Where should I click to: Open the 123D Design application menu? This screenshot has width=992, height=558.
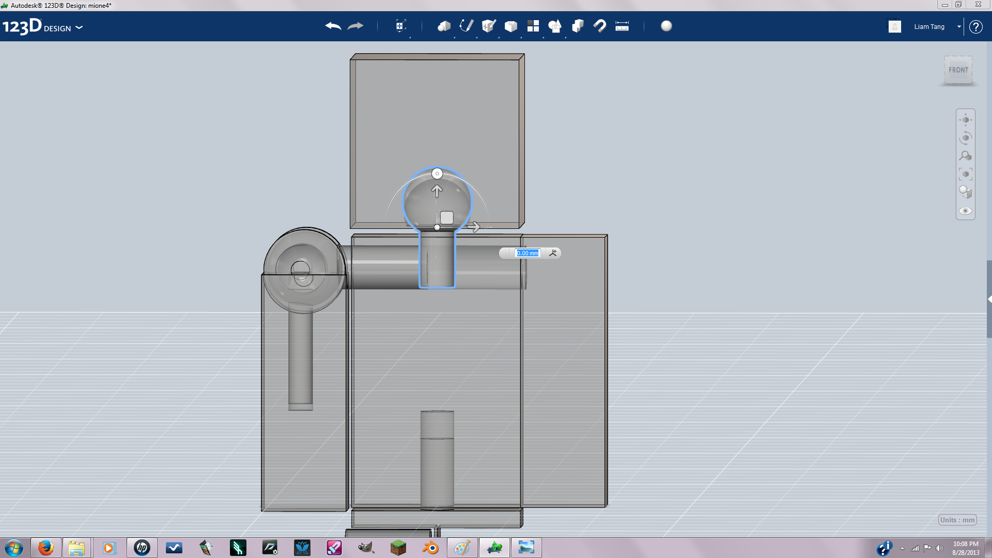(42, 26)
